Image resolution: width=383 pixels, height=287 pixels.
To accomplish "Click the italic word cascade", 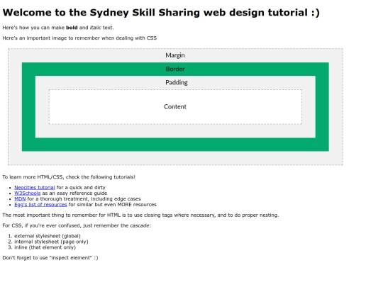I will tap(140, 225).
